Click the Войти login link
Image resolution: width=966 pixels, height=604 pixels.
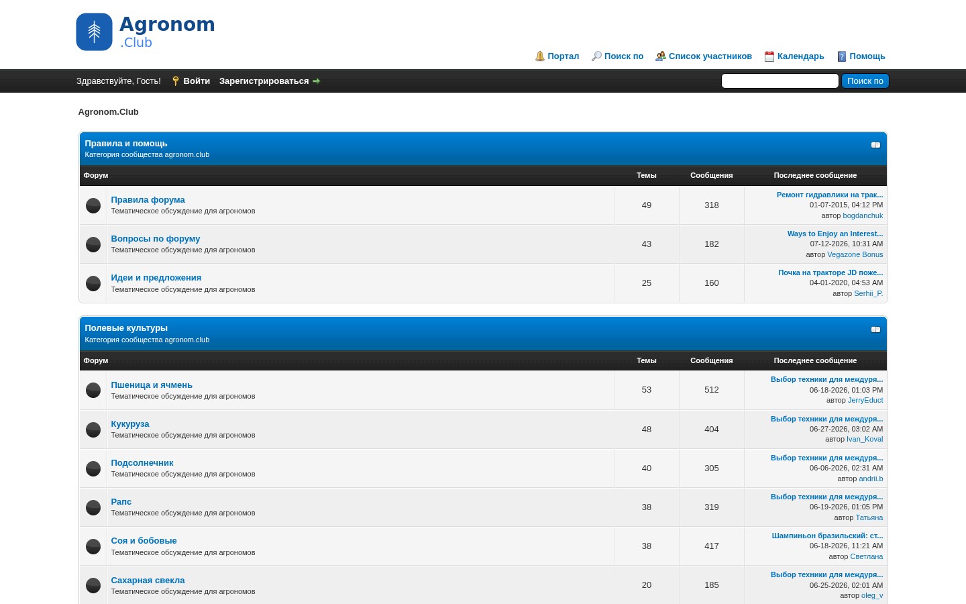coord(197,81)
